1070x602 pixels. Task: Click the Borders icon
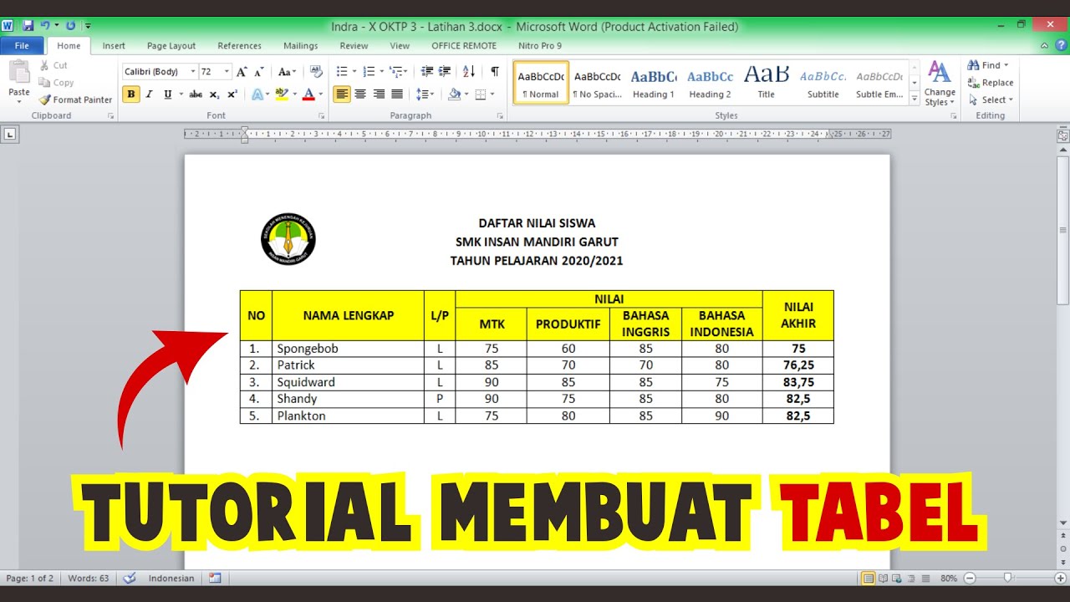click(x=481, y=94)
